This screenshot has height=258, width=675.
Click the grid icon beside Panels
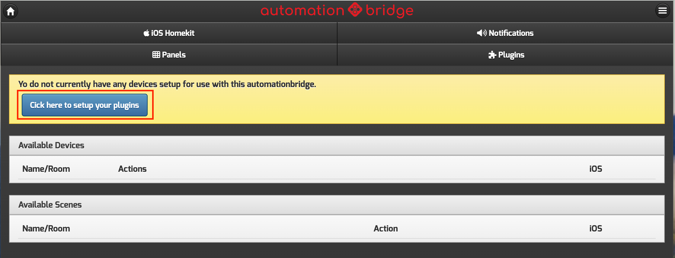[x=156, y=55]
